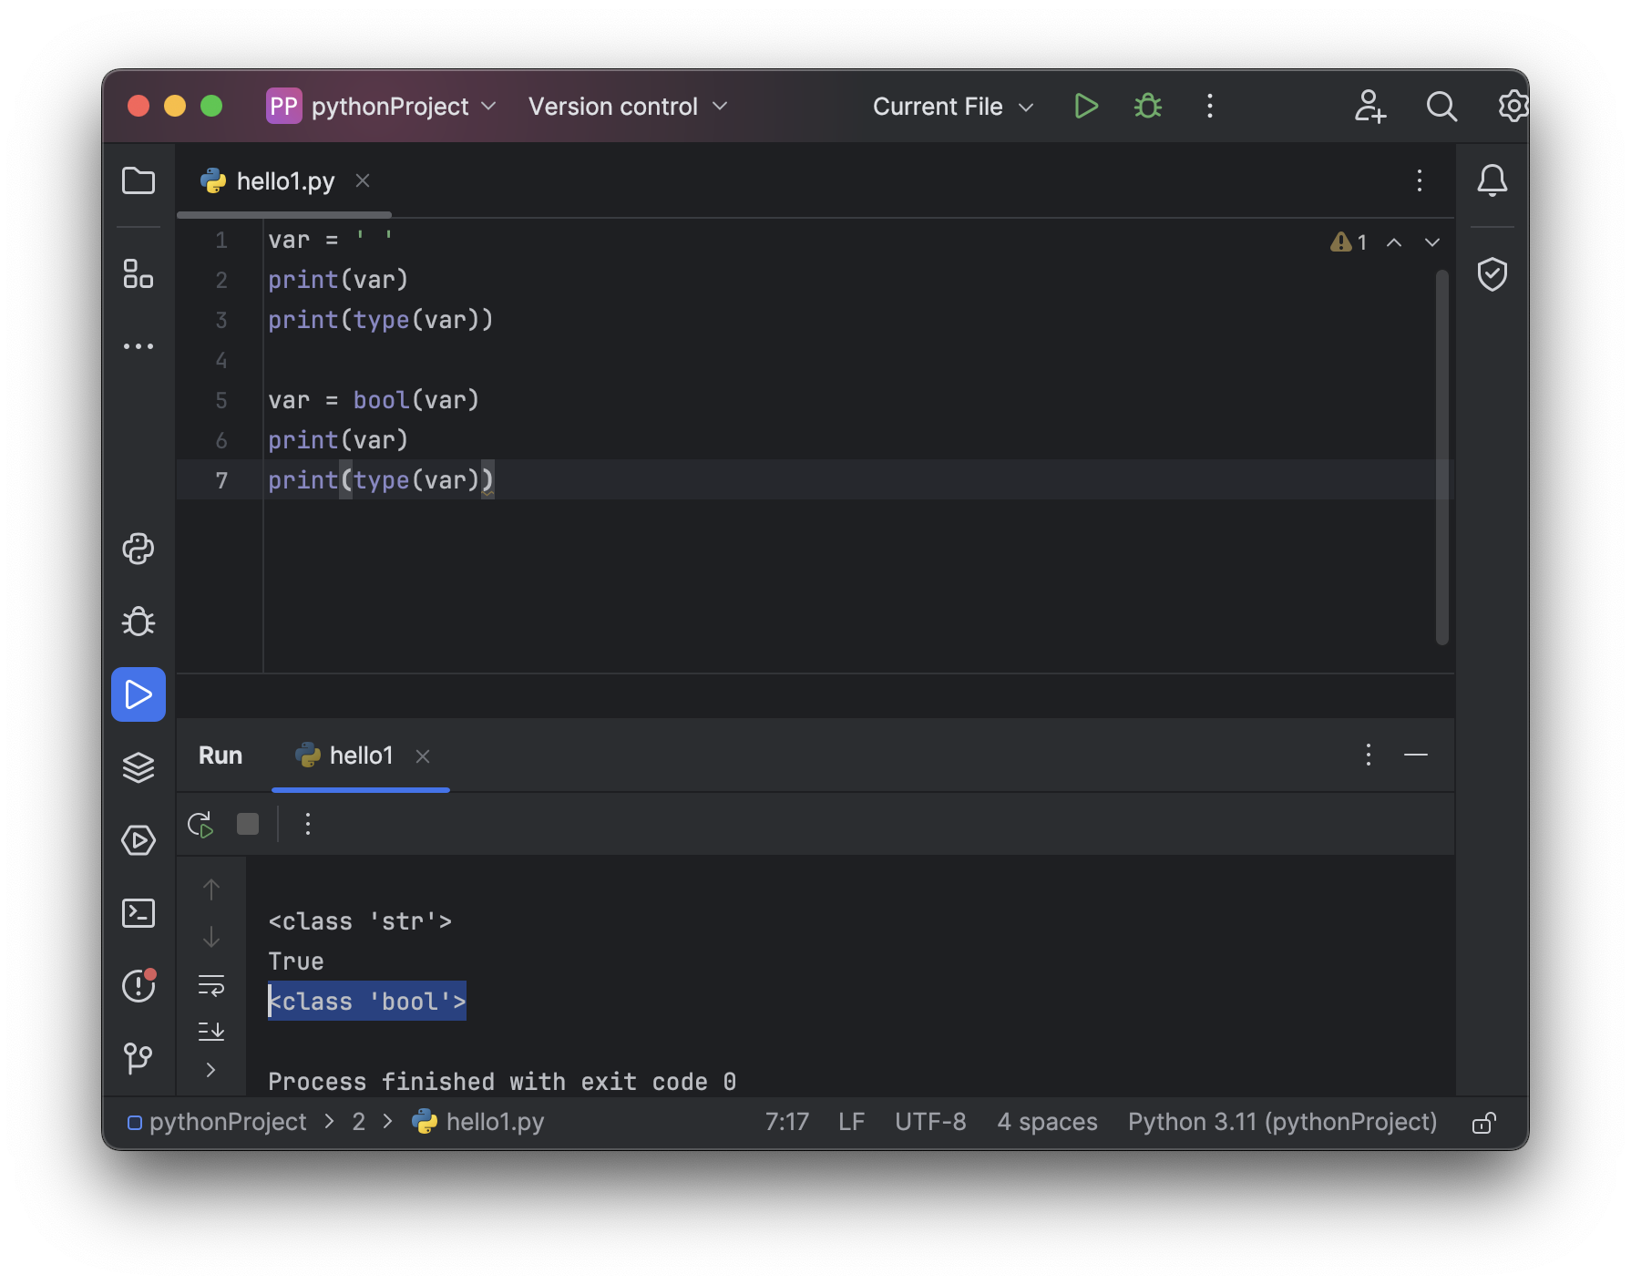The image size is (1631, 1285).
Task: Open the Project tool window folder icon
Action: 138,180
